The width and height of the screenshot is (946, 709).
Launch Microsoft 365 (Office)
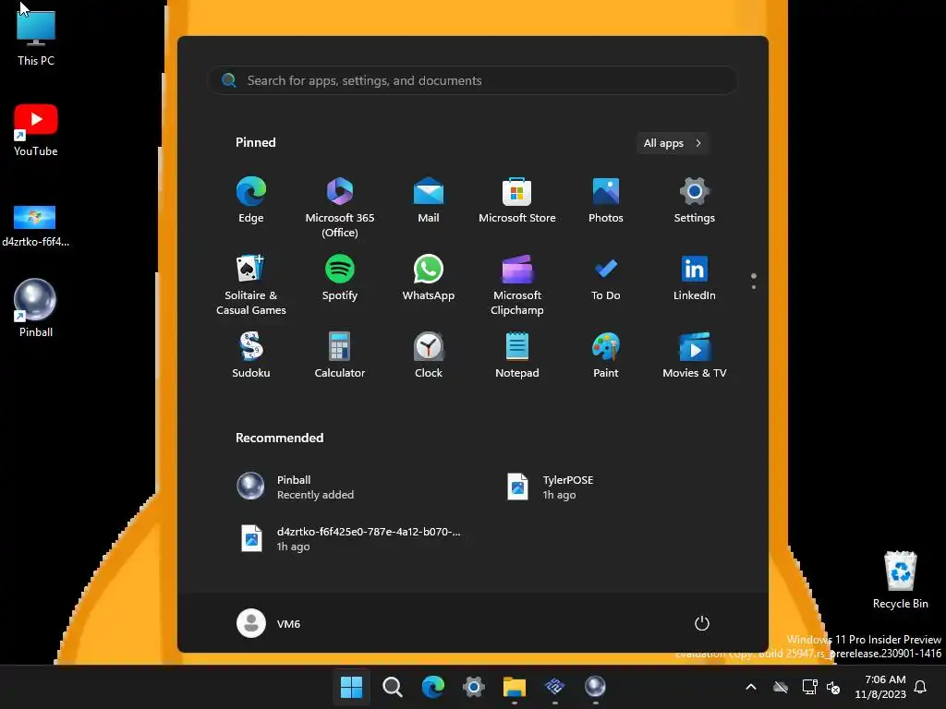coord(340,207)
